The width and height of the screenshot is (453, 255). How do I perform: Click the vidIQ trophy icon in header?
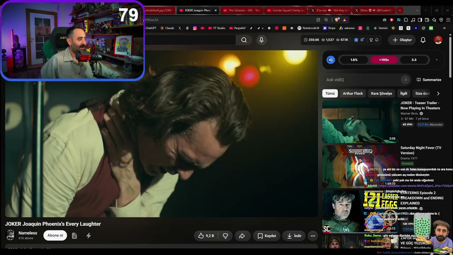(x=371, y=40)
